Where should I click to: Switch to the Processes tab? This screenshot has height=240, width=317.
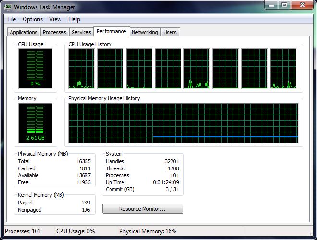(x=54, y=32)
